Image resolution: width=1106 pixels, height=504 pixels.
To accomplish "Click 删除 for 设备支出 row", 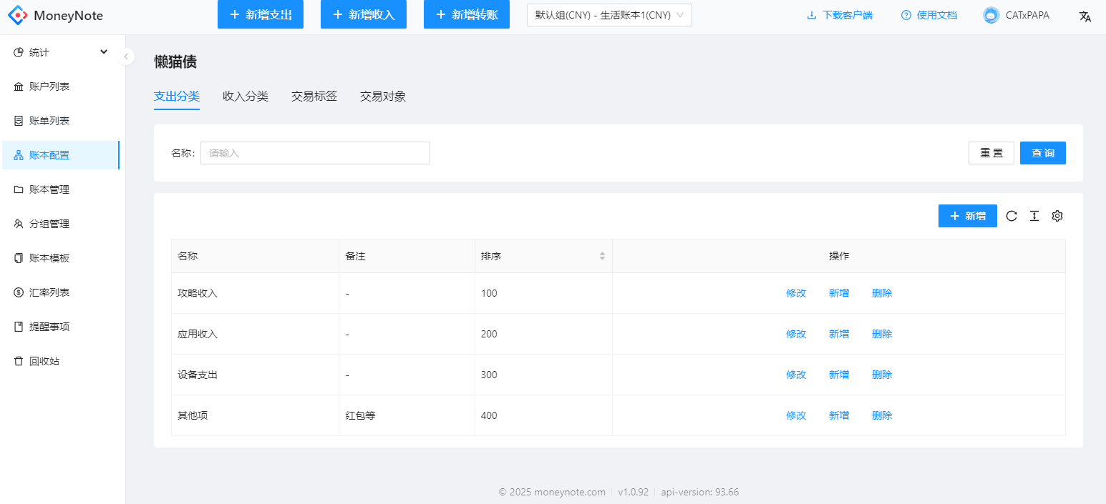I will 882,375.
